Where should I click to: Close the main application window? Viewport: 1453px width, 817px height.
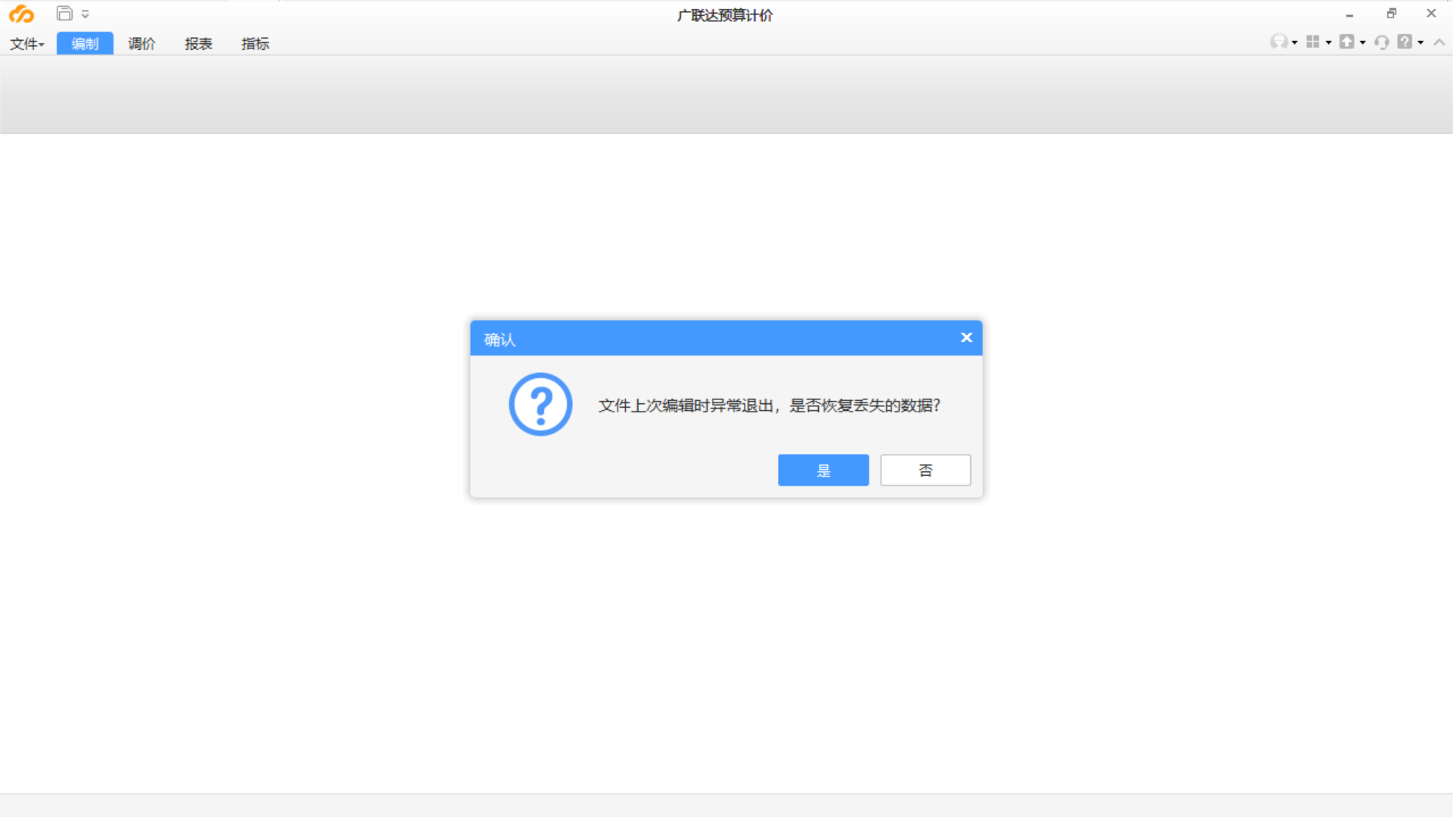(1431, 14)
